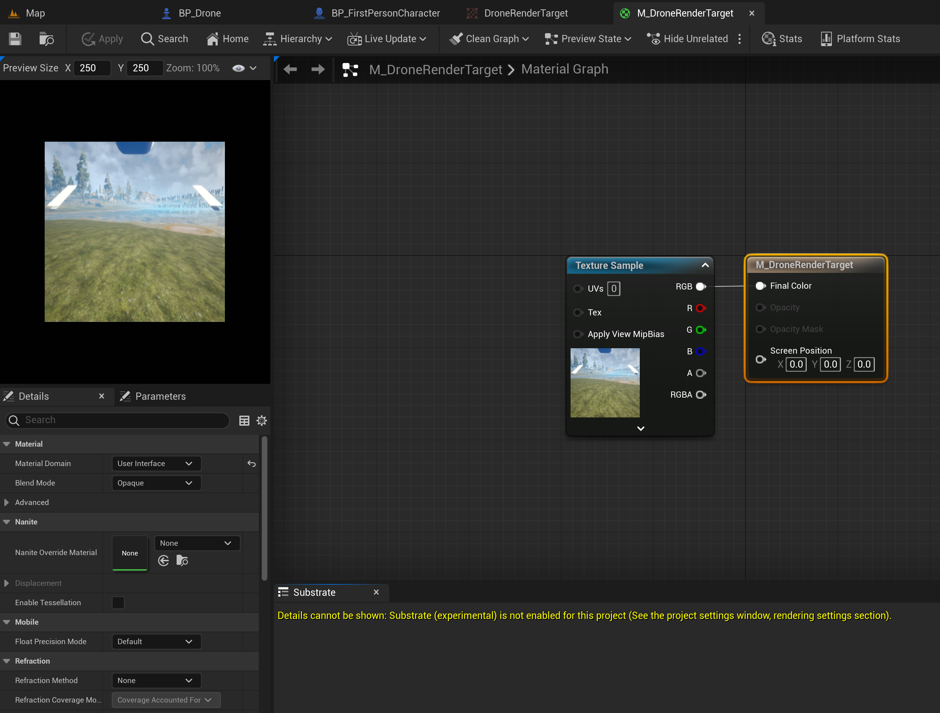The height and width of the screenshot is (713, 940).
Task: Open Nanite Override Material asset dropdown
Action: pyautogui.click(x=197, y=543)
